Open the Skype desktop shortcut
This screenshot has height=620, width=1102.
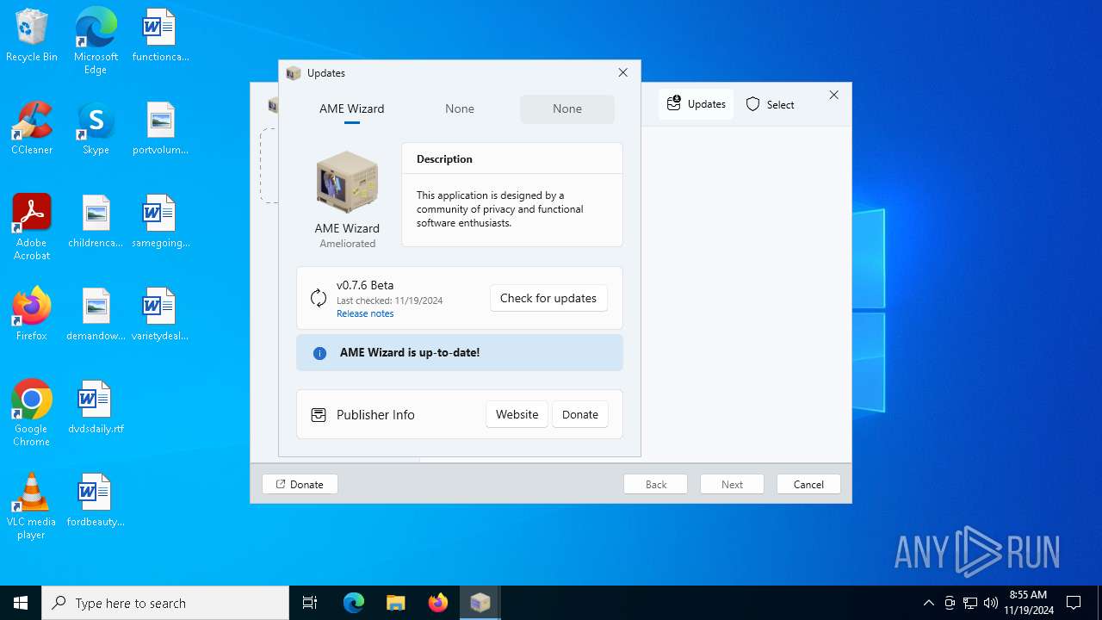coord(96,127)
